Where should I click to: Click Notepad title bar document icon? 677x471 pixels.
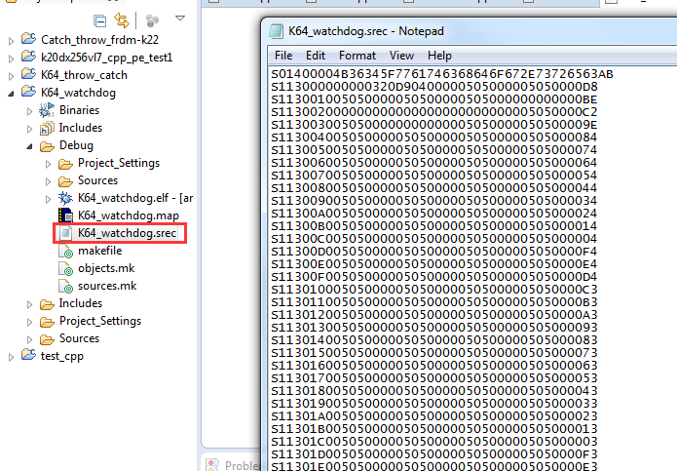[x=276, y=31]
